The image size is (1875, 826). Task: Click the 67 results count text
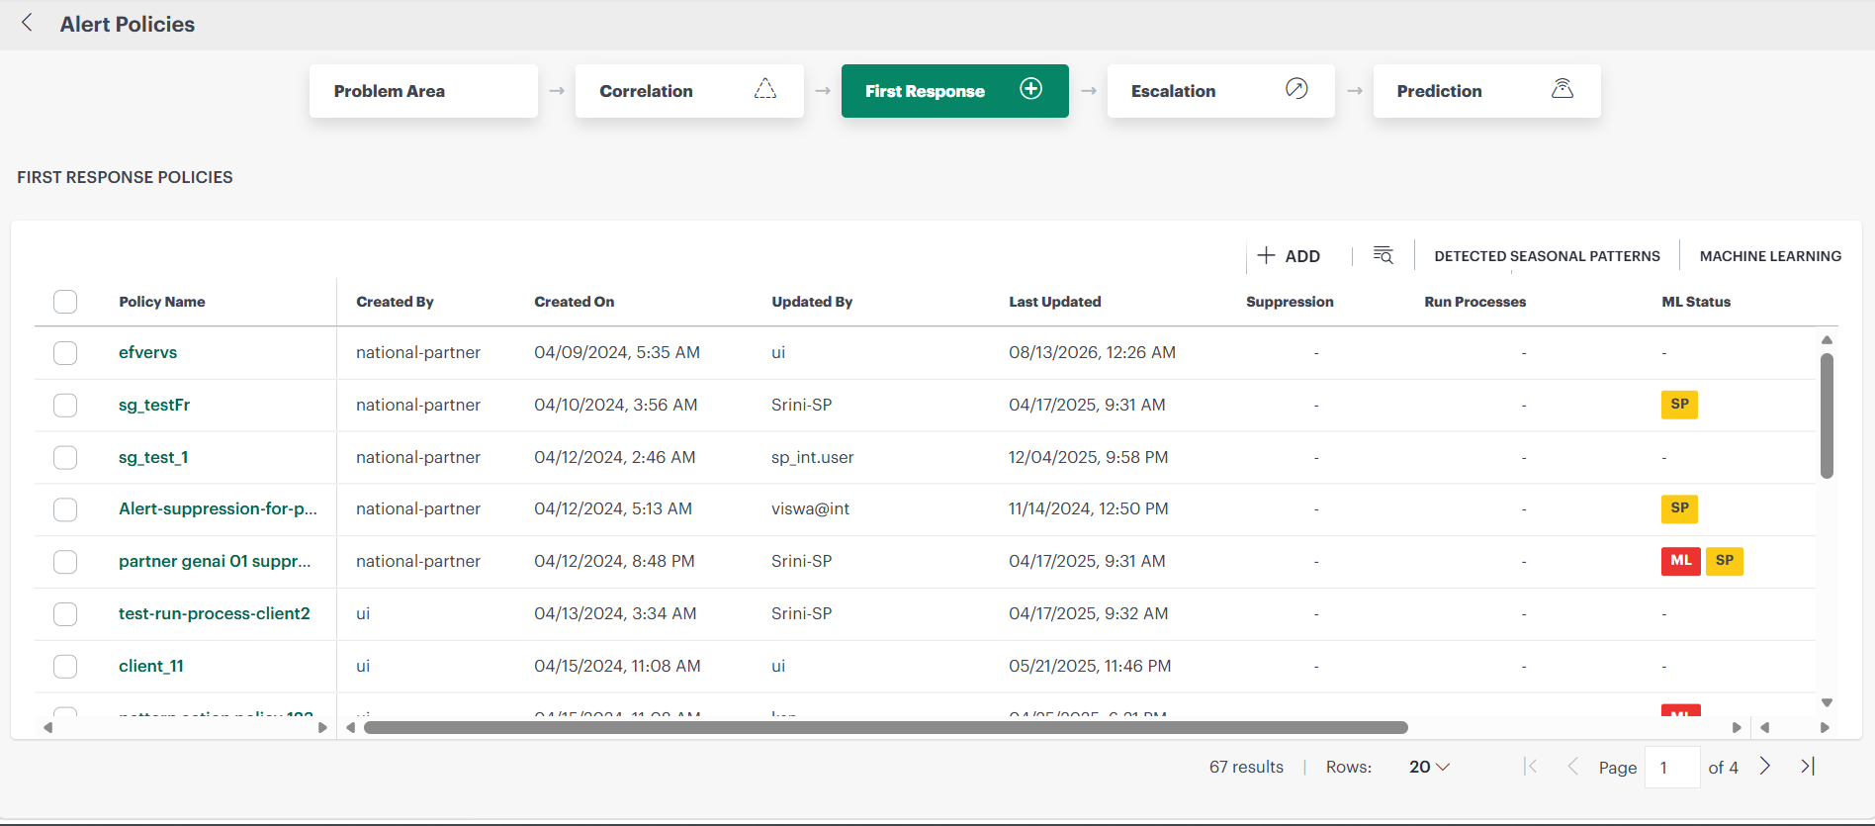(x=1246, y=767)
